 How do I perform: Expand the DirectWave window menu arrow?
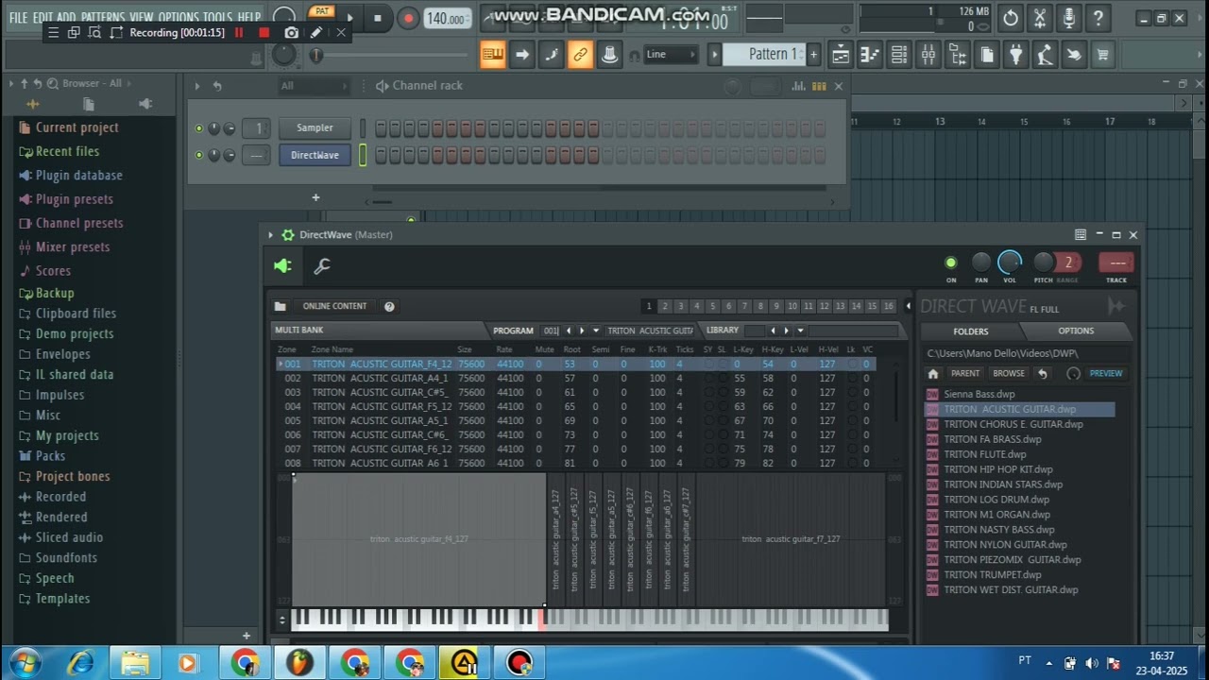270,235
